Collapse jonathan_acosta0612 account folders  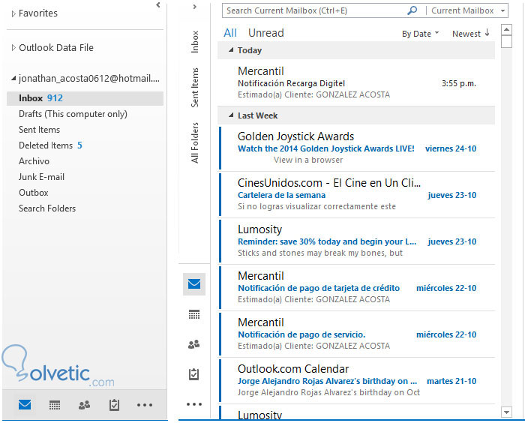[13, 78]
